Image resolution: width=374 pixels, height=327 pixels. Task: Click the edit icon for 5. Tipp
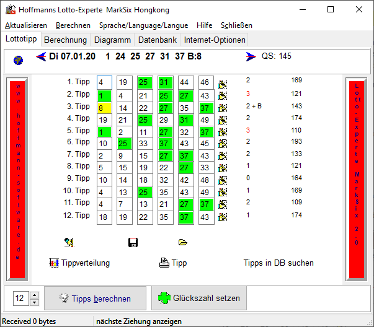[223, 132]
